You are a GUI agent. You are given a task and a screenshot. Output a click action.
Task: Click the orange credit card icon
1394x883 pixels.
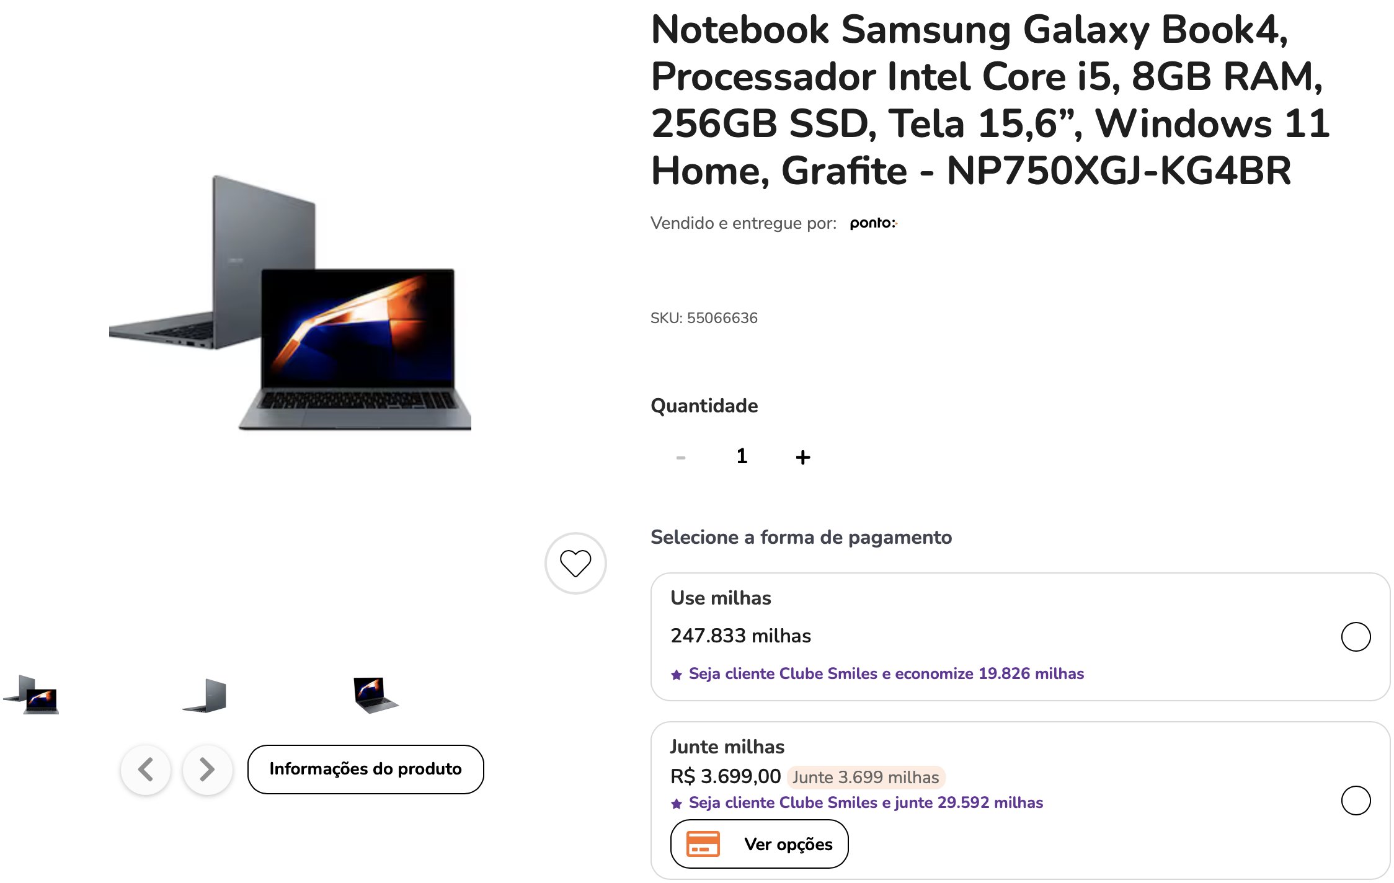703,844
